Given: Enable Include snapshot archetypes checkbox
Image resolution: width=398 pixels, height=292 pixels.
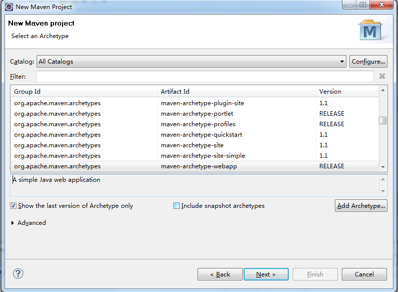Looking at the screenshot, I should click(176, 206).
